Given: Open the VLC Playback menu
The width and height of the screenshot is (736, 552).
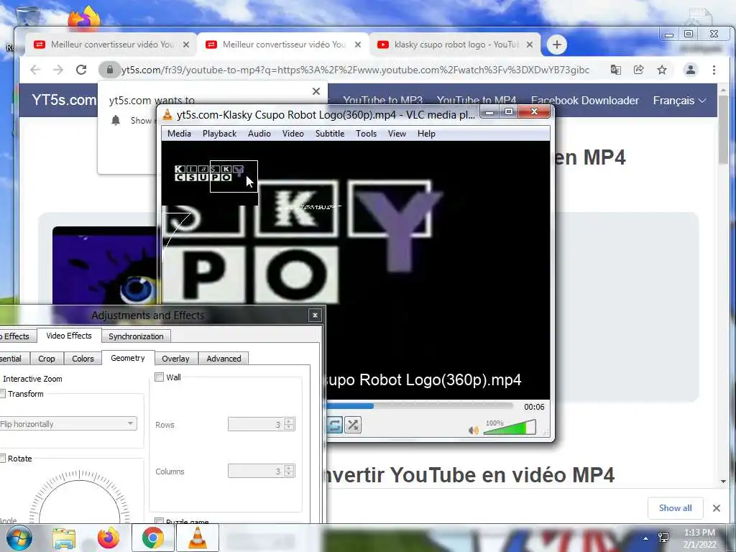Looking at the screenshot, I should (219, 134).
